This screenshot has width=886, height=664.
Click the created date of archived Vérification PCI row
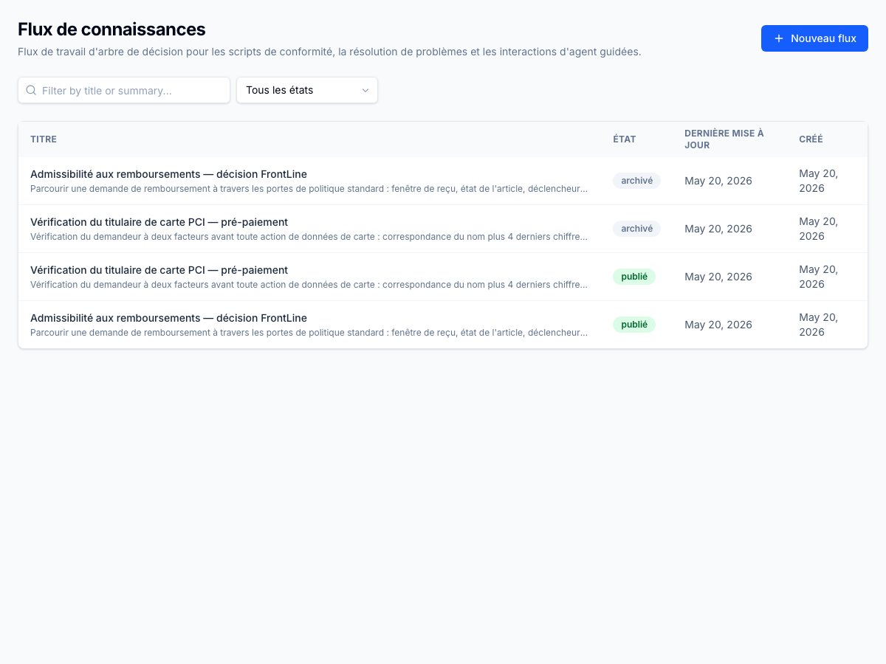pos(818,229)
